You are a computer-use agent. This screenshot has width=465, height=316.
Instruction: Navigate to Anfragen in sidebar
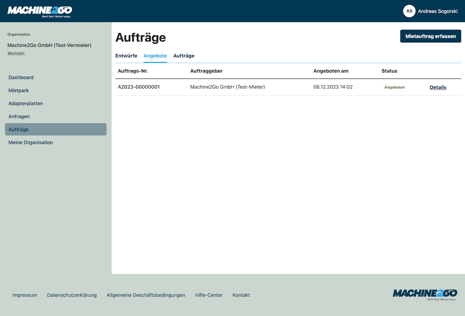pos(19,116)
